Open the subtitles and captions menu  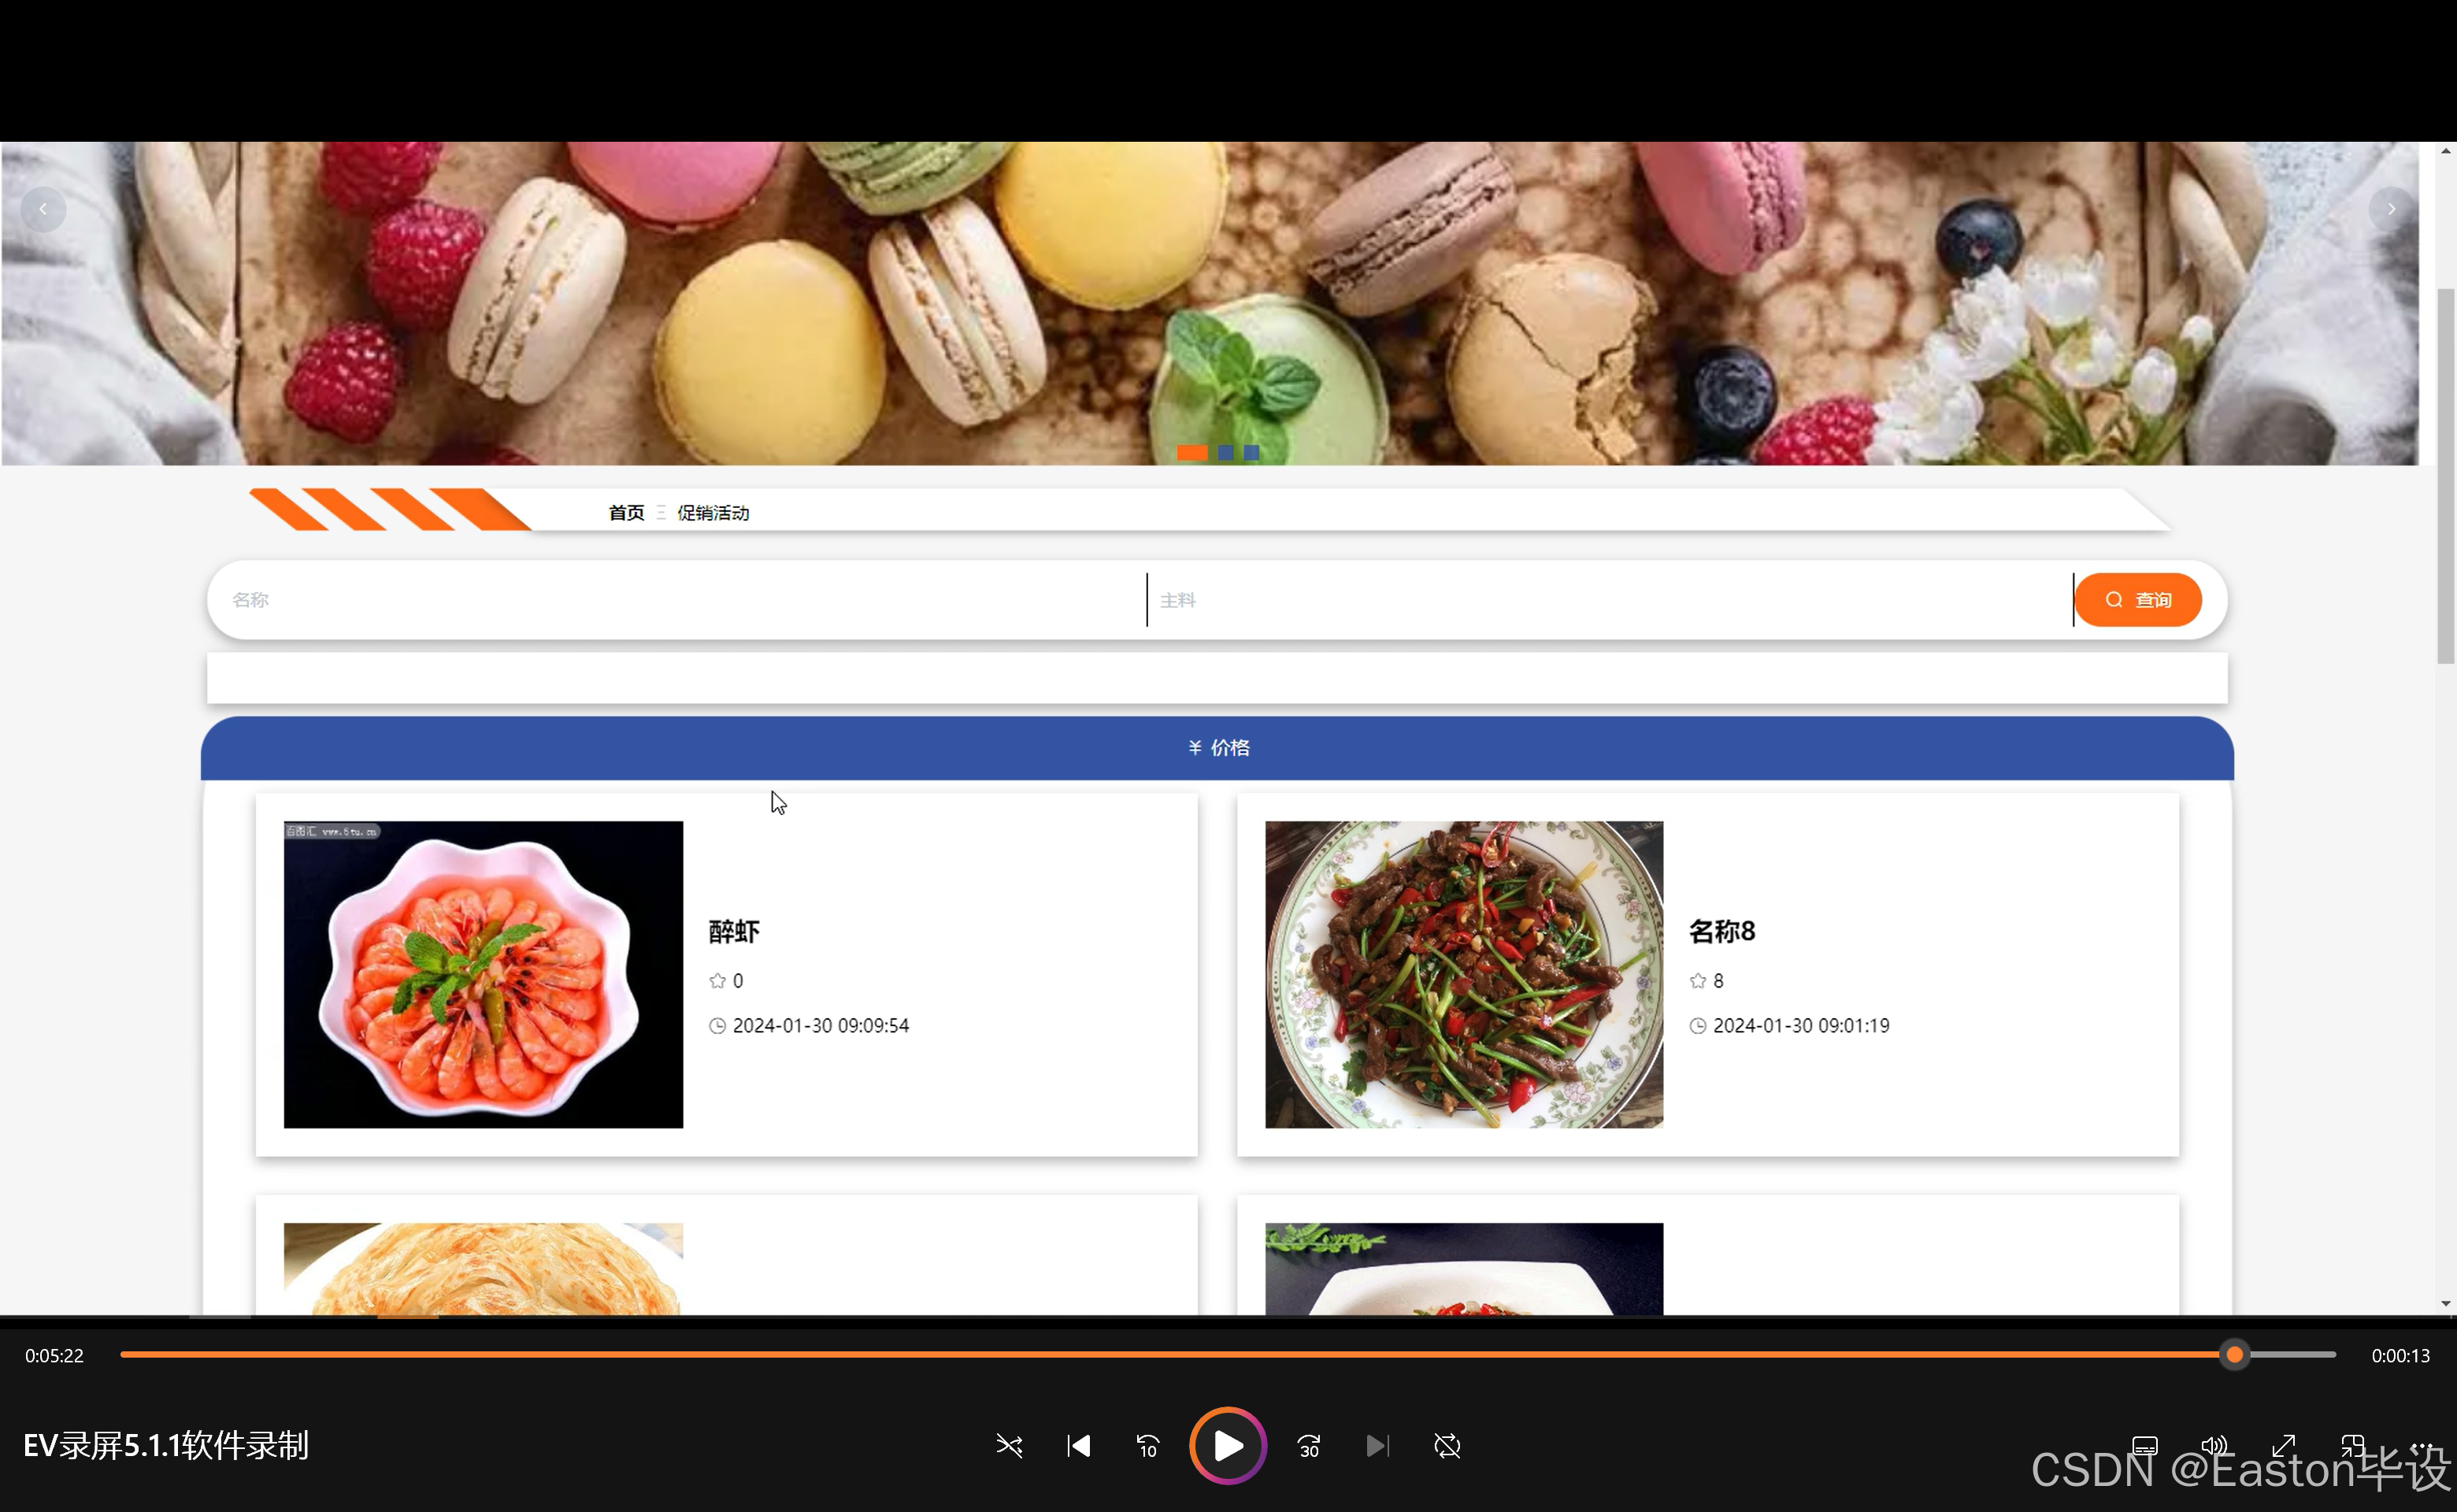(2145, 1445)
